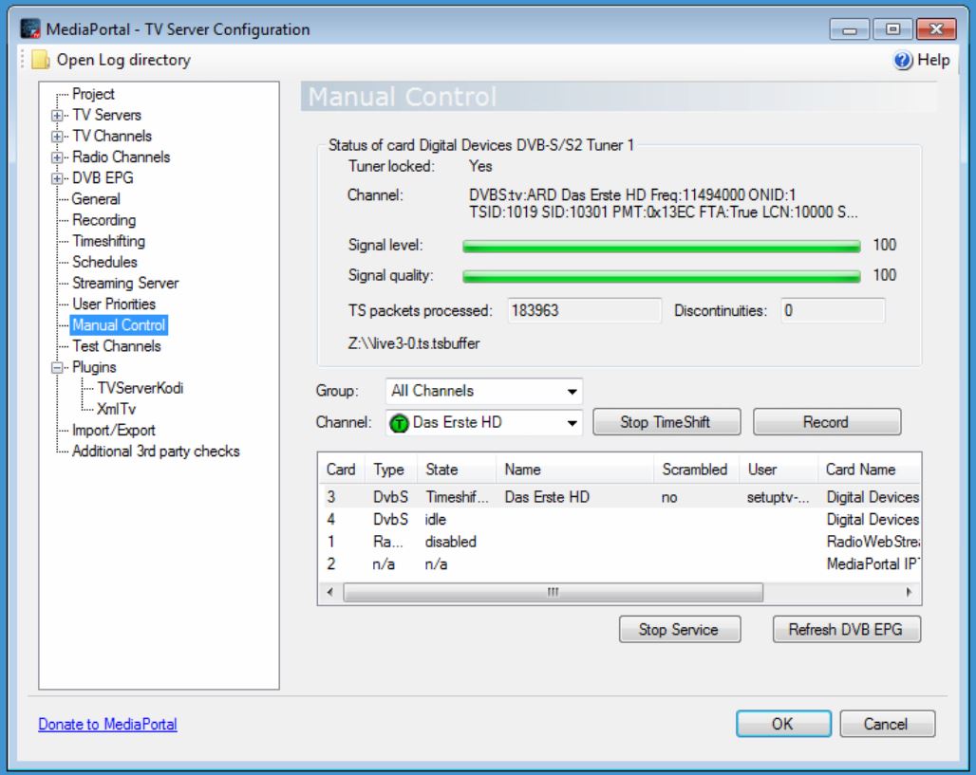Click the Help question mark icon
Viewport: 976px width, 775px height.
(x=903, y=60)
